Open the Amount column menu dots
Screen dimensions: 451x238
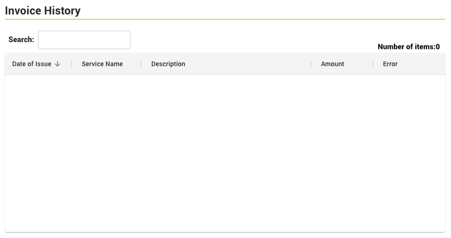coord(373,64)
